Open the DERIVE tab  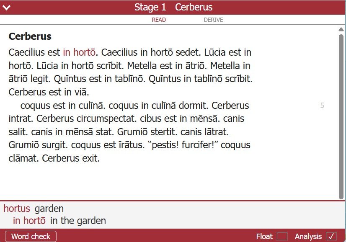click(213, 20)
